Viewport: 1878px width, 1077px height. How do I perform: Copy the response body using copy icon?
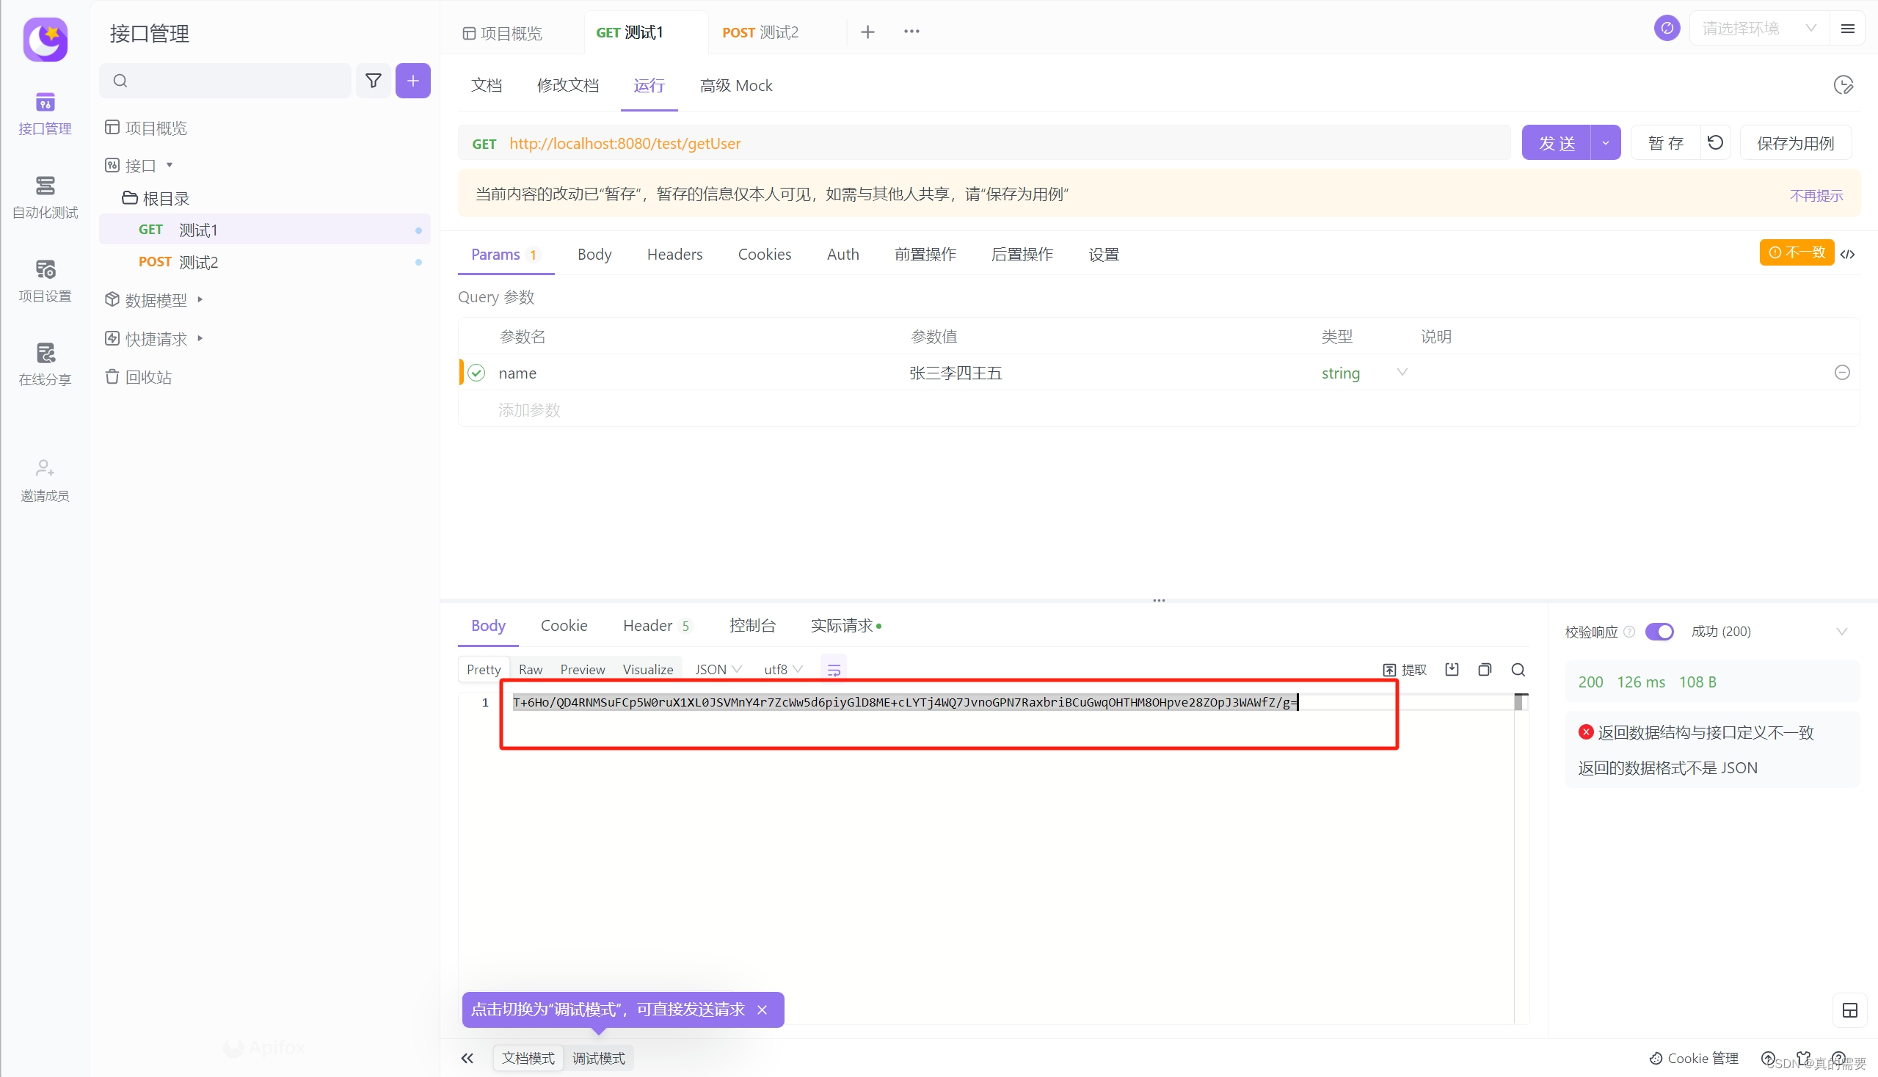pos(1485,668)
